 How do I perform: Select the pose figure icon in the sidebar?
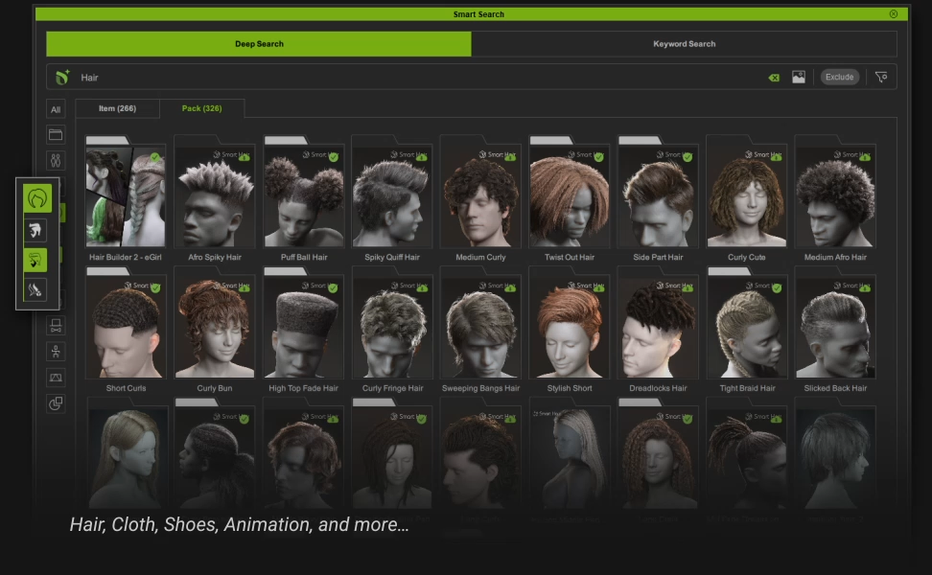56,350
